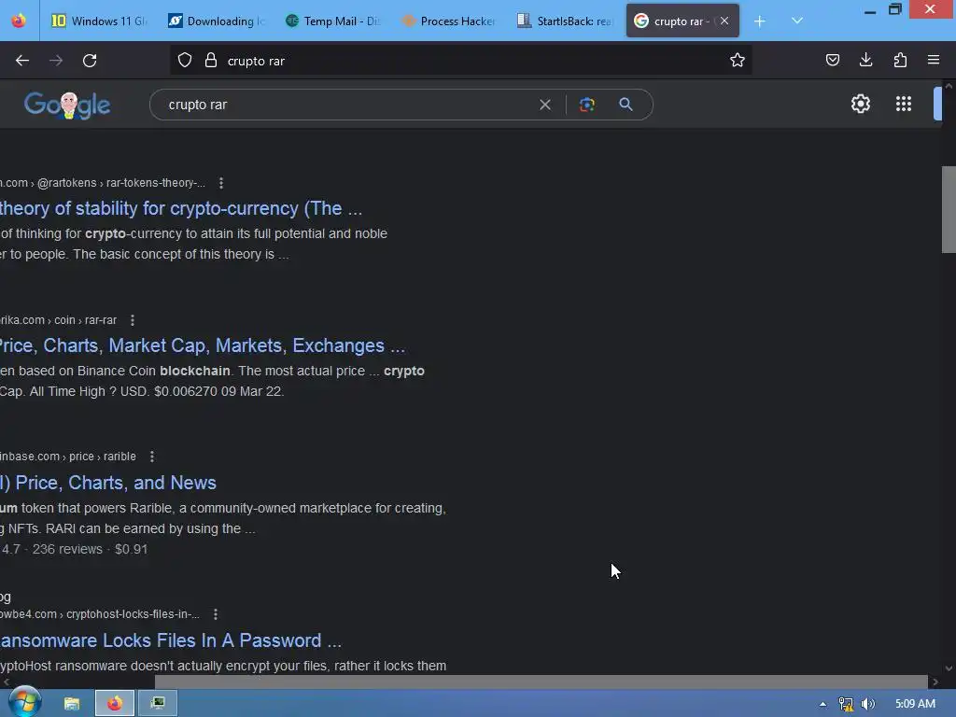Click the Google logo
This screenshot has height=717, width=956.
[x=67, y=105]
